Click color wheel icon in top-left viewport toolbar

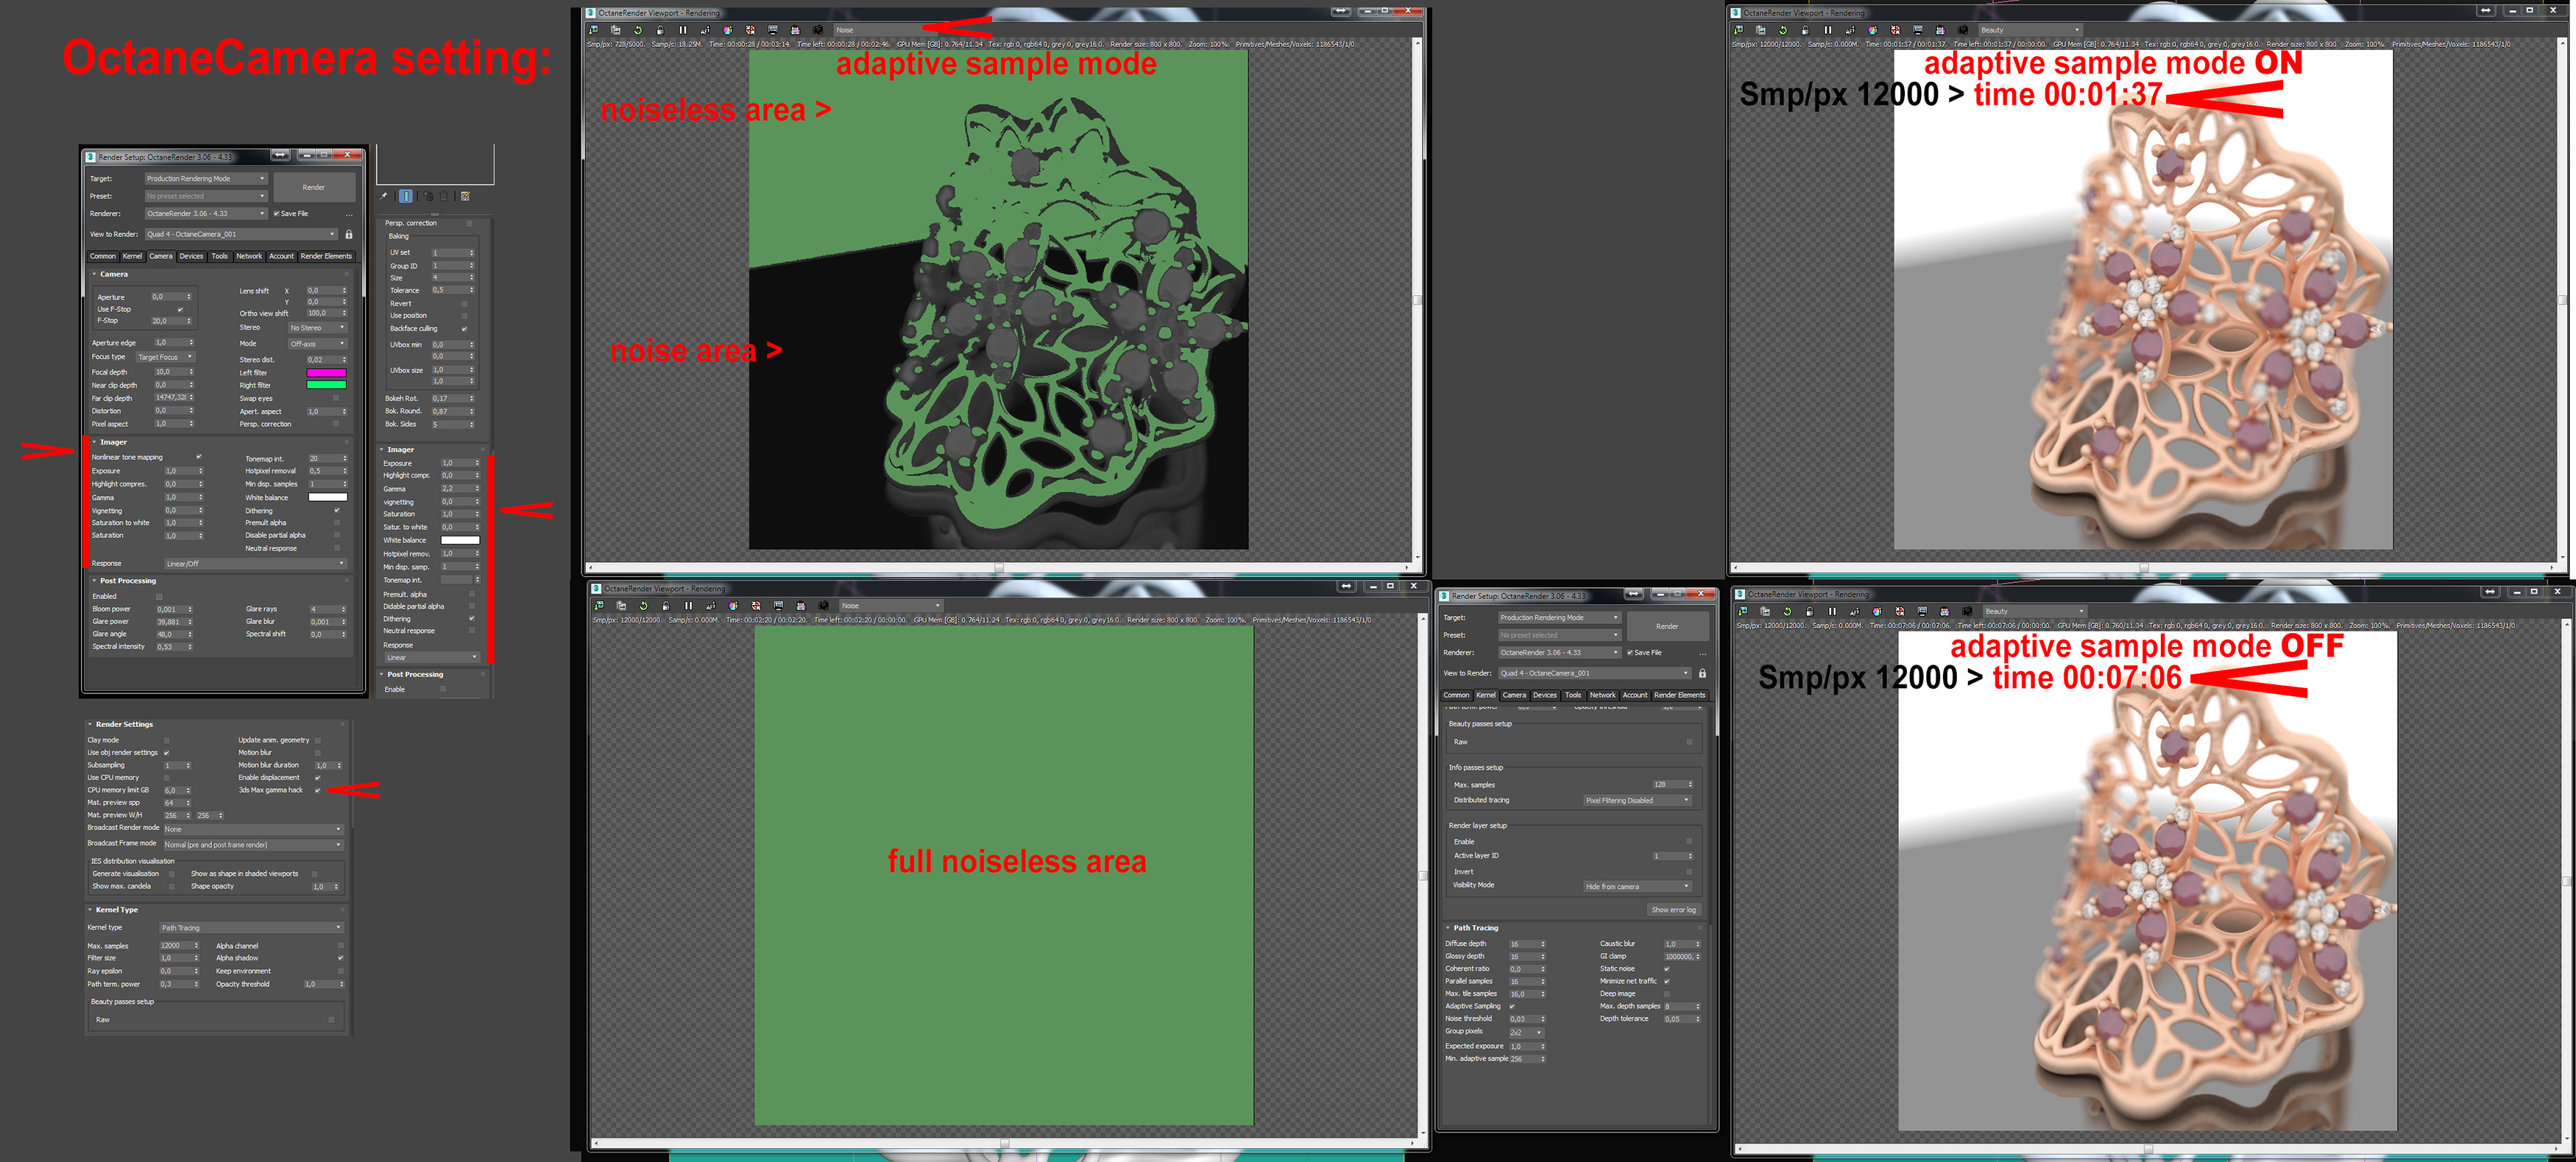click(x=728, y=30)
